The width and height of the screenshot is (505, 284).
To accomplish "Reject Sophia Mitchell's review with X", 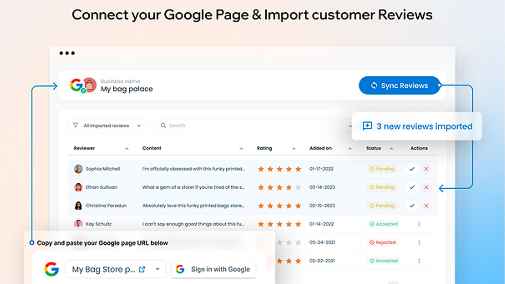I will tap(426, 169).
